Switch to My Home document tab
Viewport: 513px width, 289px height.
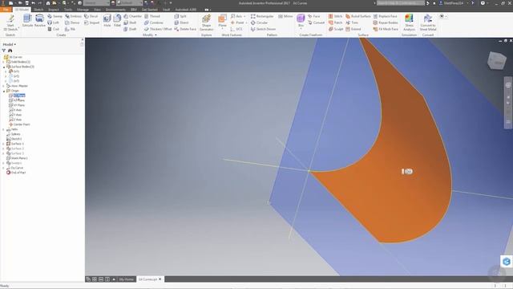tap(127, 279)
